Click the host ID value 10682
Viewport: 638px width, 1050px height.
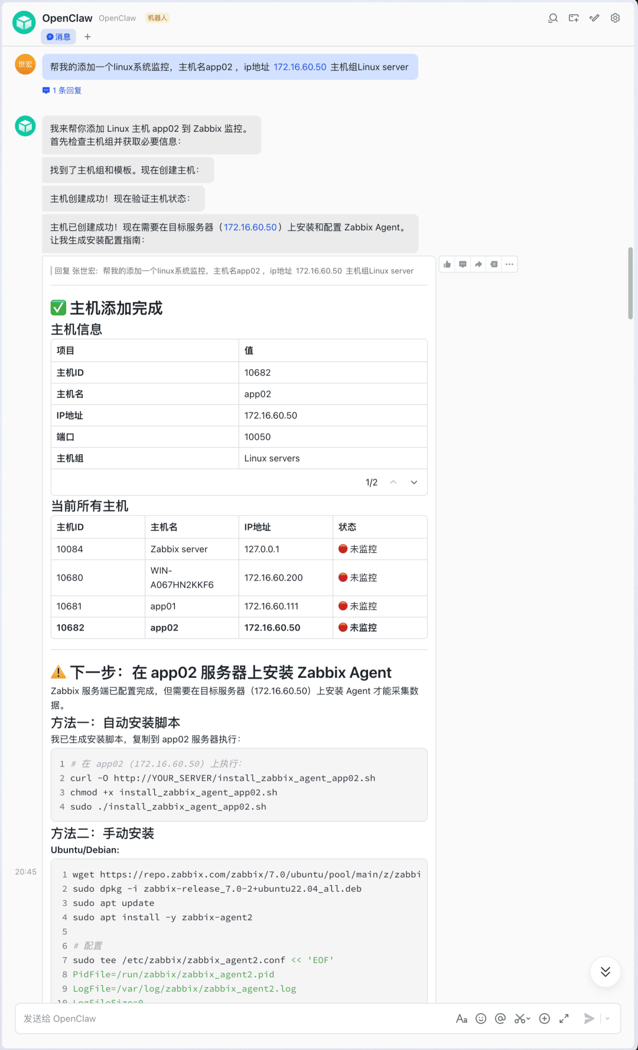coord(258,373)
